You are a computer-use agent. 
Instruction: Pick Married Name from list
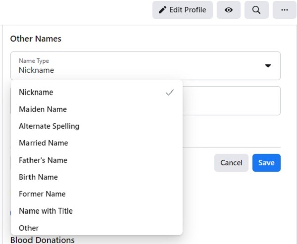tap(97, 143)
